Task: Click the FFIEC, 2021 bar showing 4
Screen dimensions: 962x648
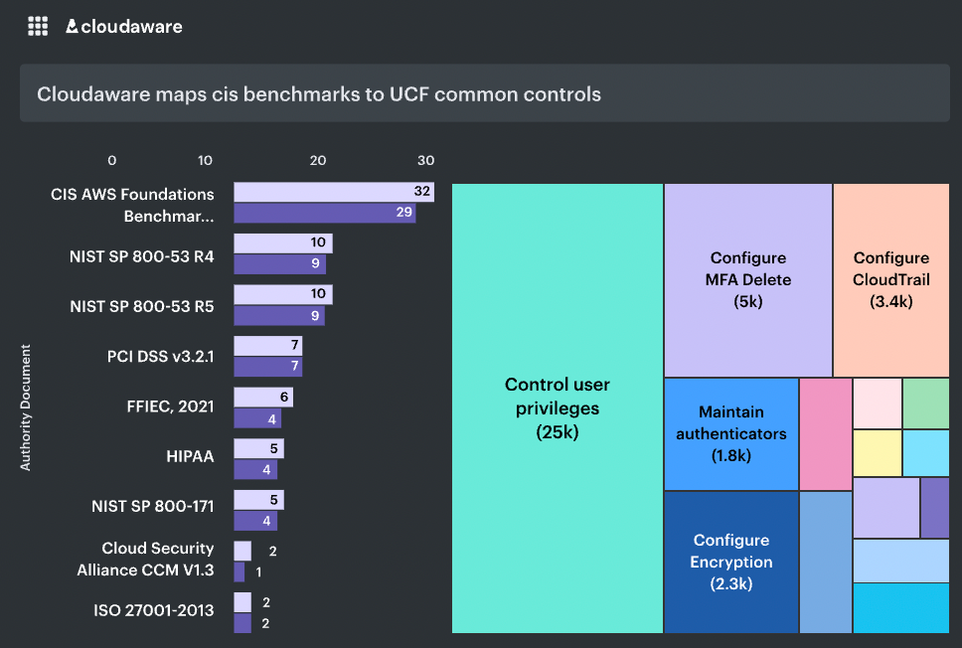Action: pyautogui.click(x=257, y=418)
